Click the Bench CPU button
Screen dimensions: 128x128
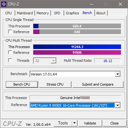[x=22, y=84]
